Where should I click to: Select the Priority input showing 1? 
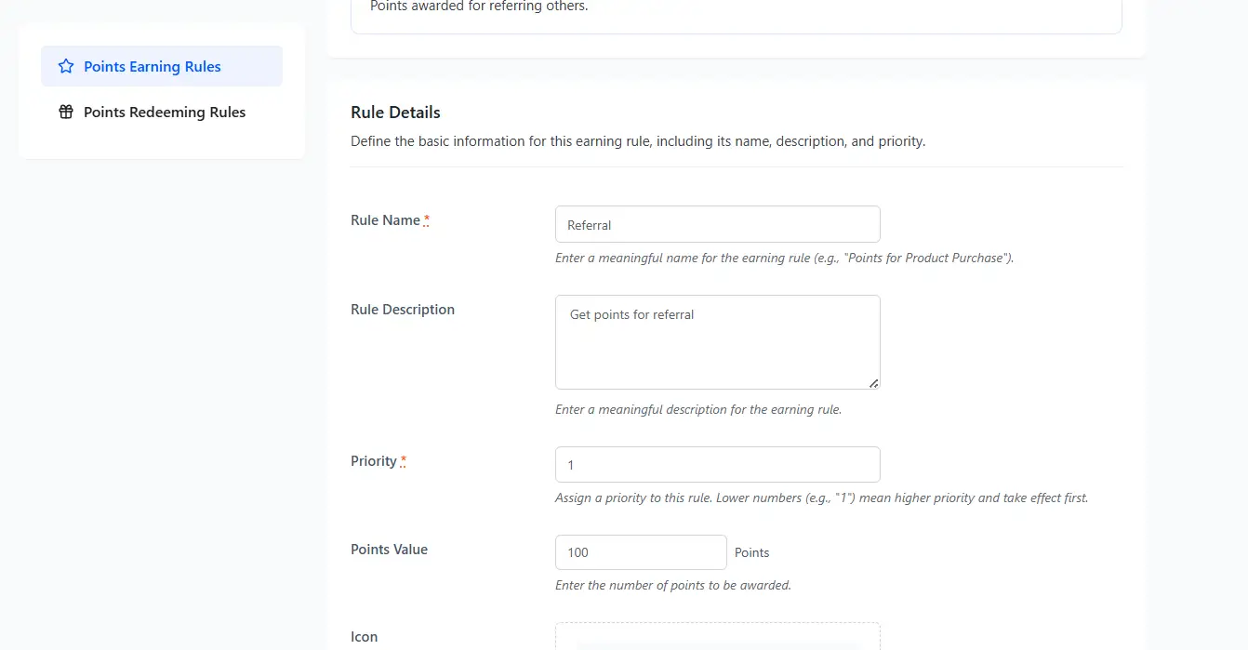click(x=717, y=464)
